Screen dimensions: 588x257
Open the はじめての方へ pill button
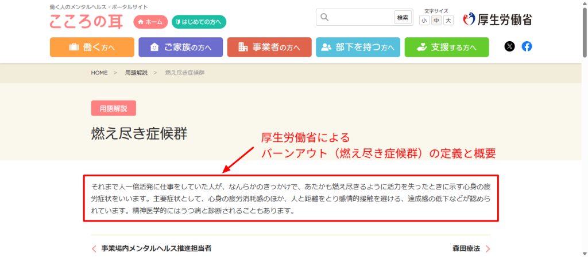click(x=199, y=22)
